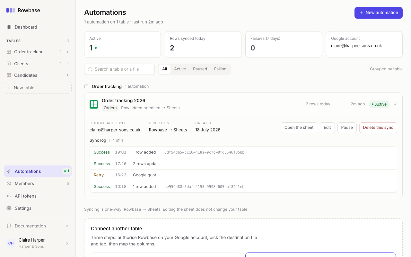The height and width of the screenshot is (257, 411).
Task: Collapse the Order tracking 2026 automation details
Action: coord(395,104)
